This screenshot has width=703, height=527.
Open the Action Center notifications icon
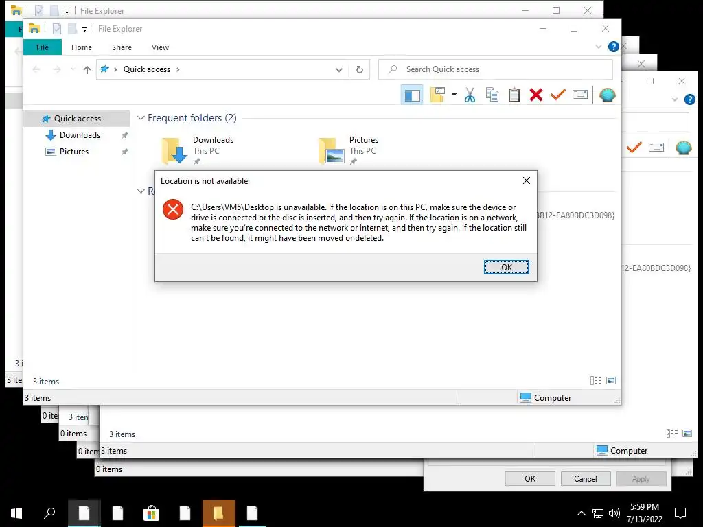(680, 513)
